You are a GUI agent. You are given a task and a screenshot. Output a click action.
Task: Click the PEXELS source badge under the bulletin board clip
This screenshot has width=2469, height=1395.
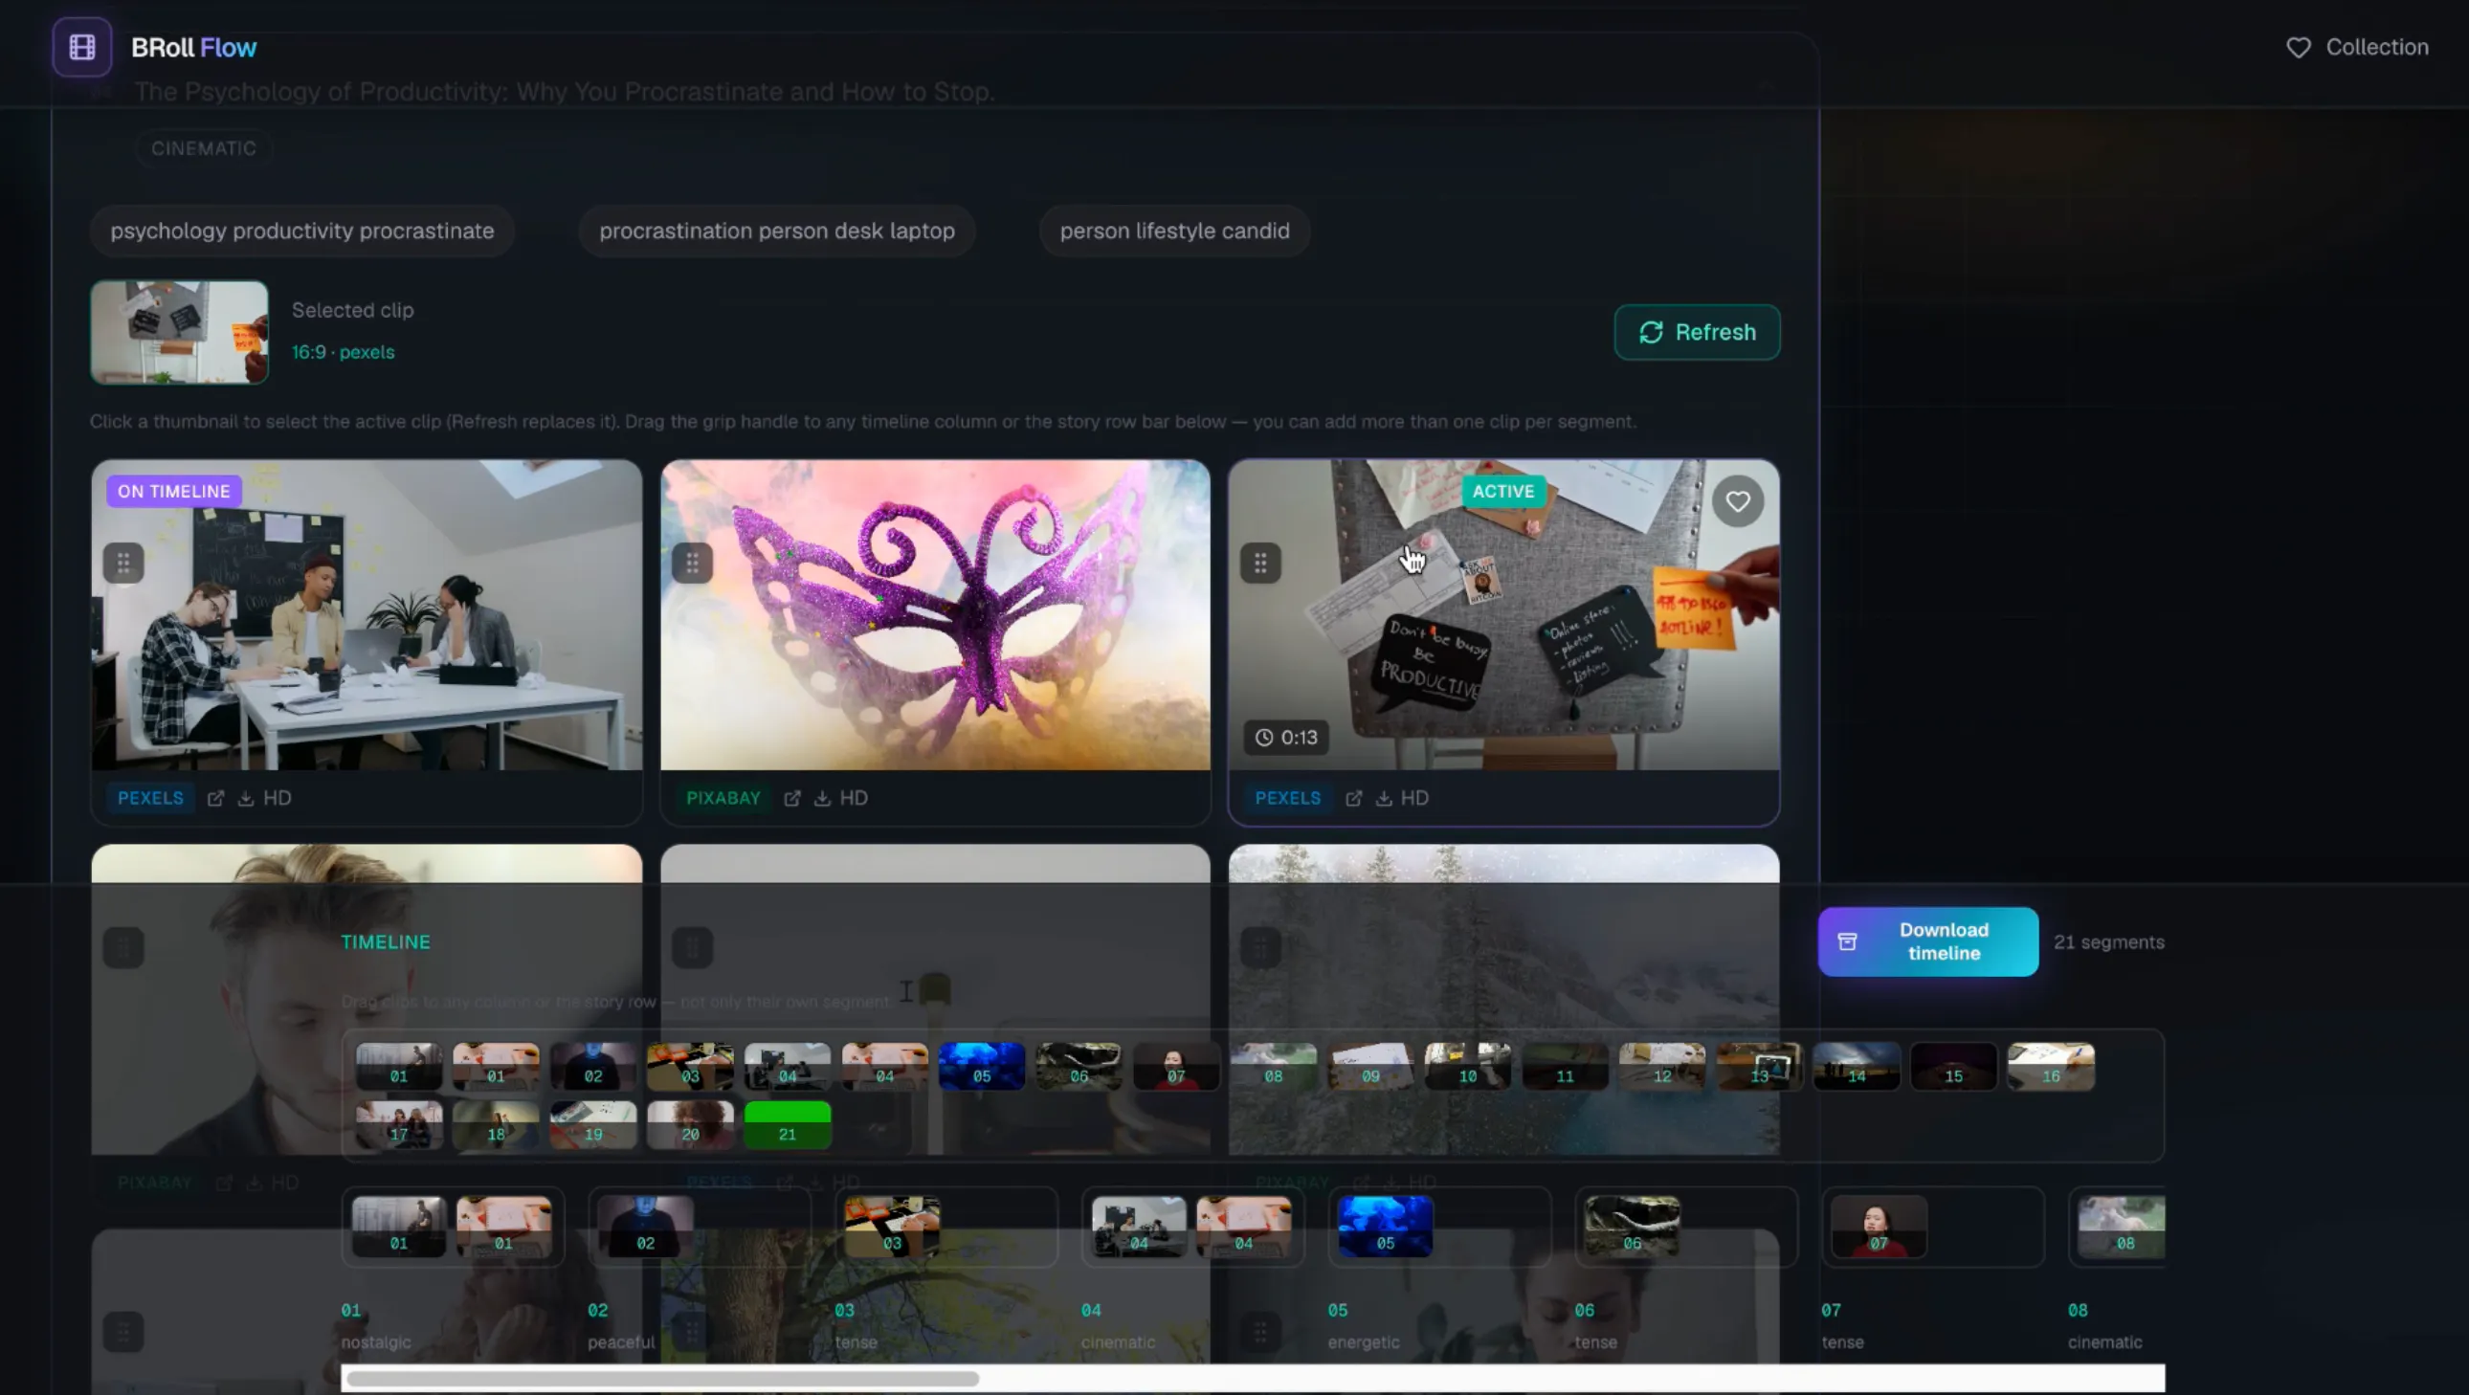1288,798
